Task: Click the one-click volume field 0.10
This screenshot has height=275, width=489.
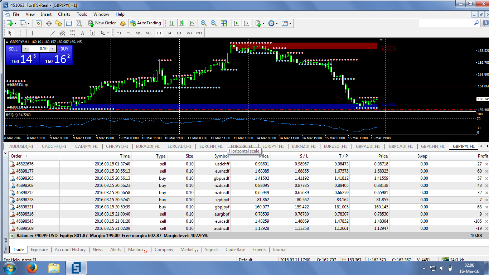Action: pyautogui.click(x=39, y=49)
